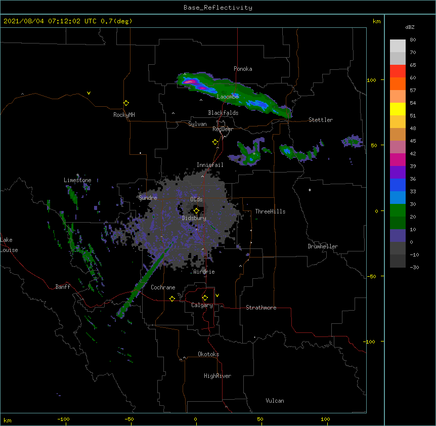Click the Lacombe city label
The image size is (436, 426).
coord(228,97)
